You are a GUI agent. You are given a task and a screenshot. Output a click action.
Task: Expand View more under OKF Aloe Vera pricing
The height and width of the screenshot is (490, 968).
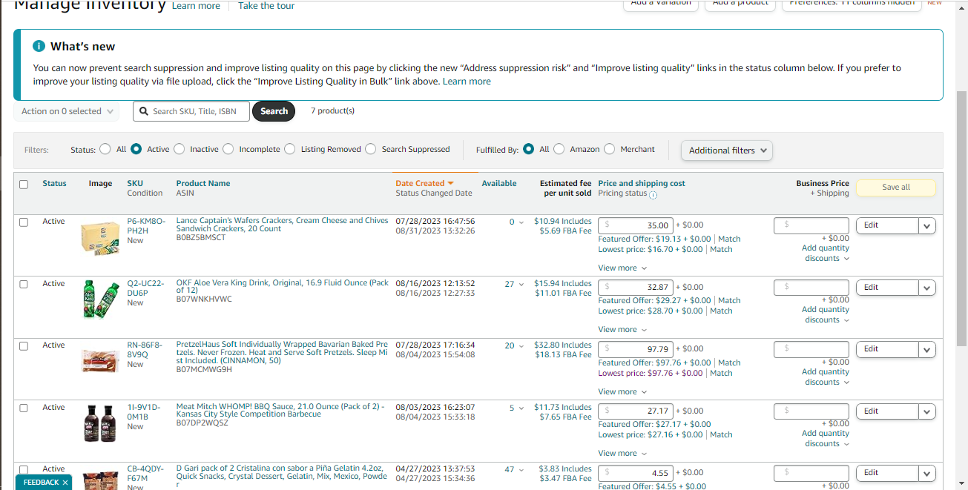tap(622, 329)
